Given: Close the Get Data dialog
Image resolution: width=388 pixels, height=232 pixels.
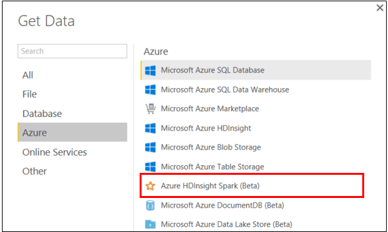Looking at the screenshot, I should point(380,8).
